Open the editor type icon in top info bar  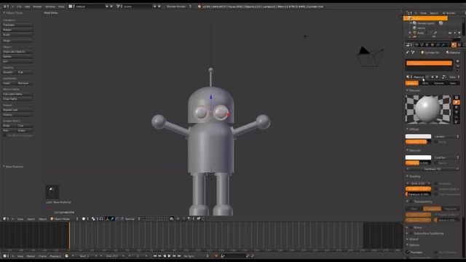5,7
